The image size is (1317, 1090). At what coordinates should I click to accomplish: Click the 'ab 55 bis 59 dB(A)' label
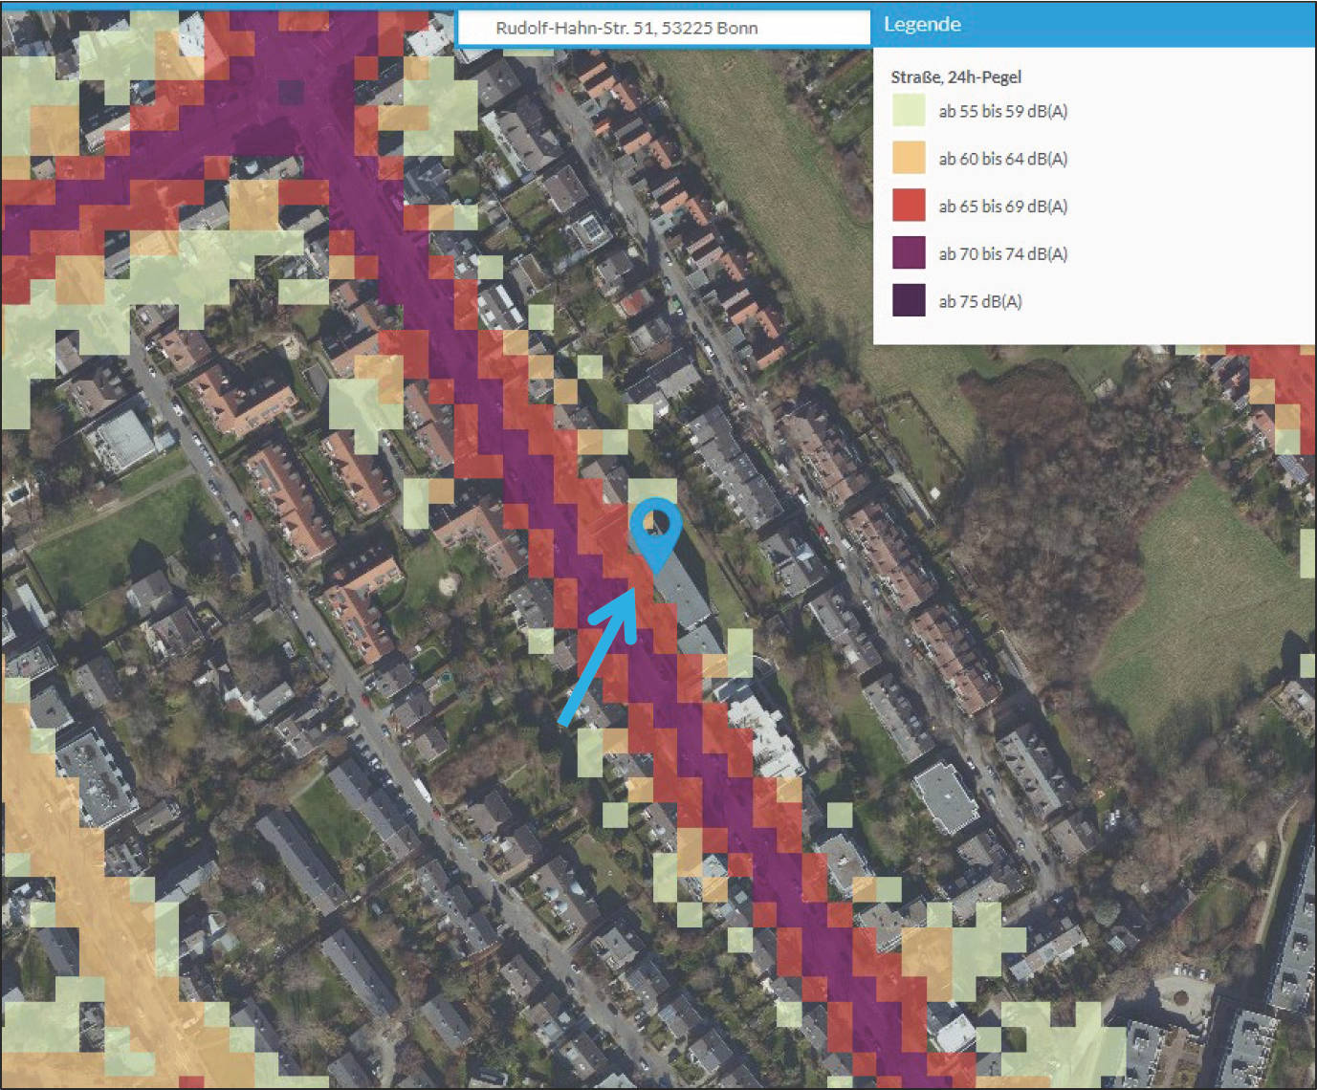1003,111
